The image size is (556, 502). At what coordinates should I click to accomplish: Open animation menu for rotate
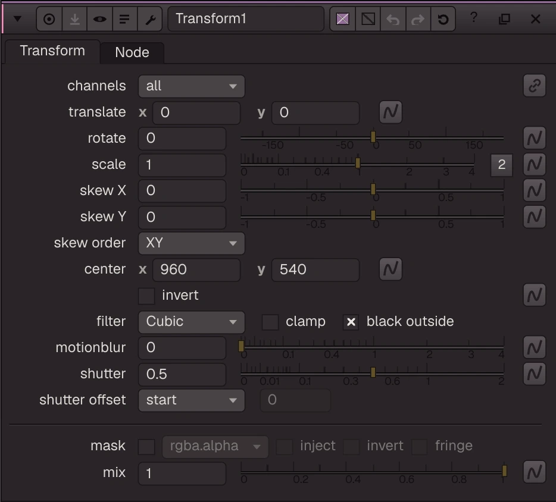tap(535, 138)
